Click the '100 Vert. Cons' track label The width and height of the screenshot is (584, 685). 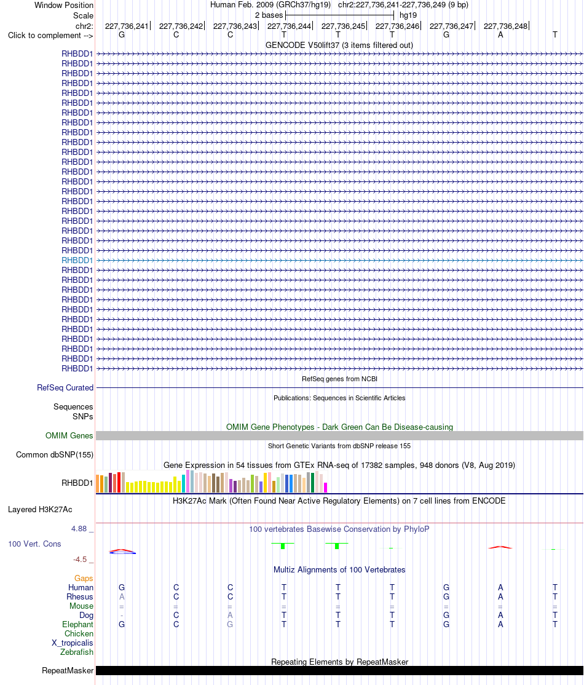[x=34, y=544]
